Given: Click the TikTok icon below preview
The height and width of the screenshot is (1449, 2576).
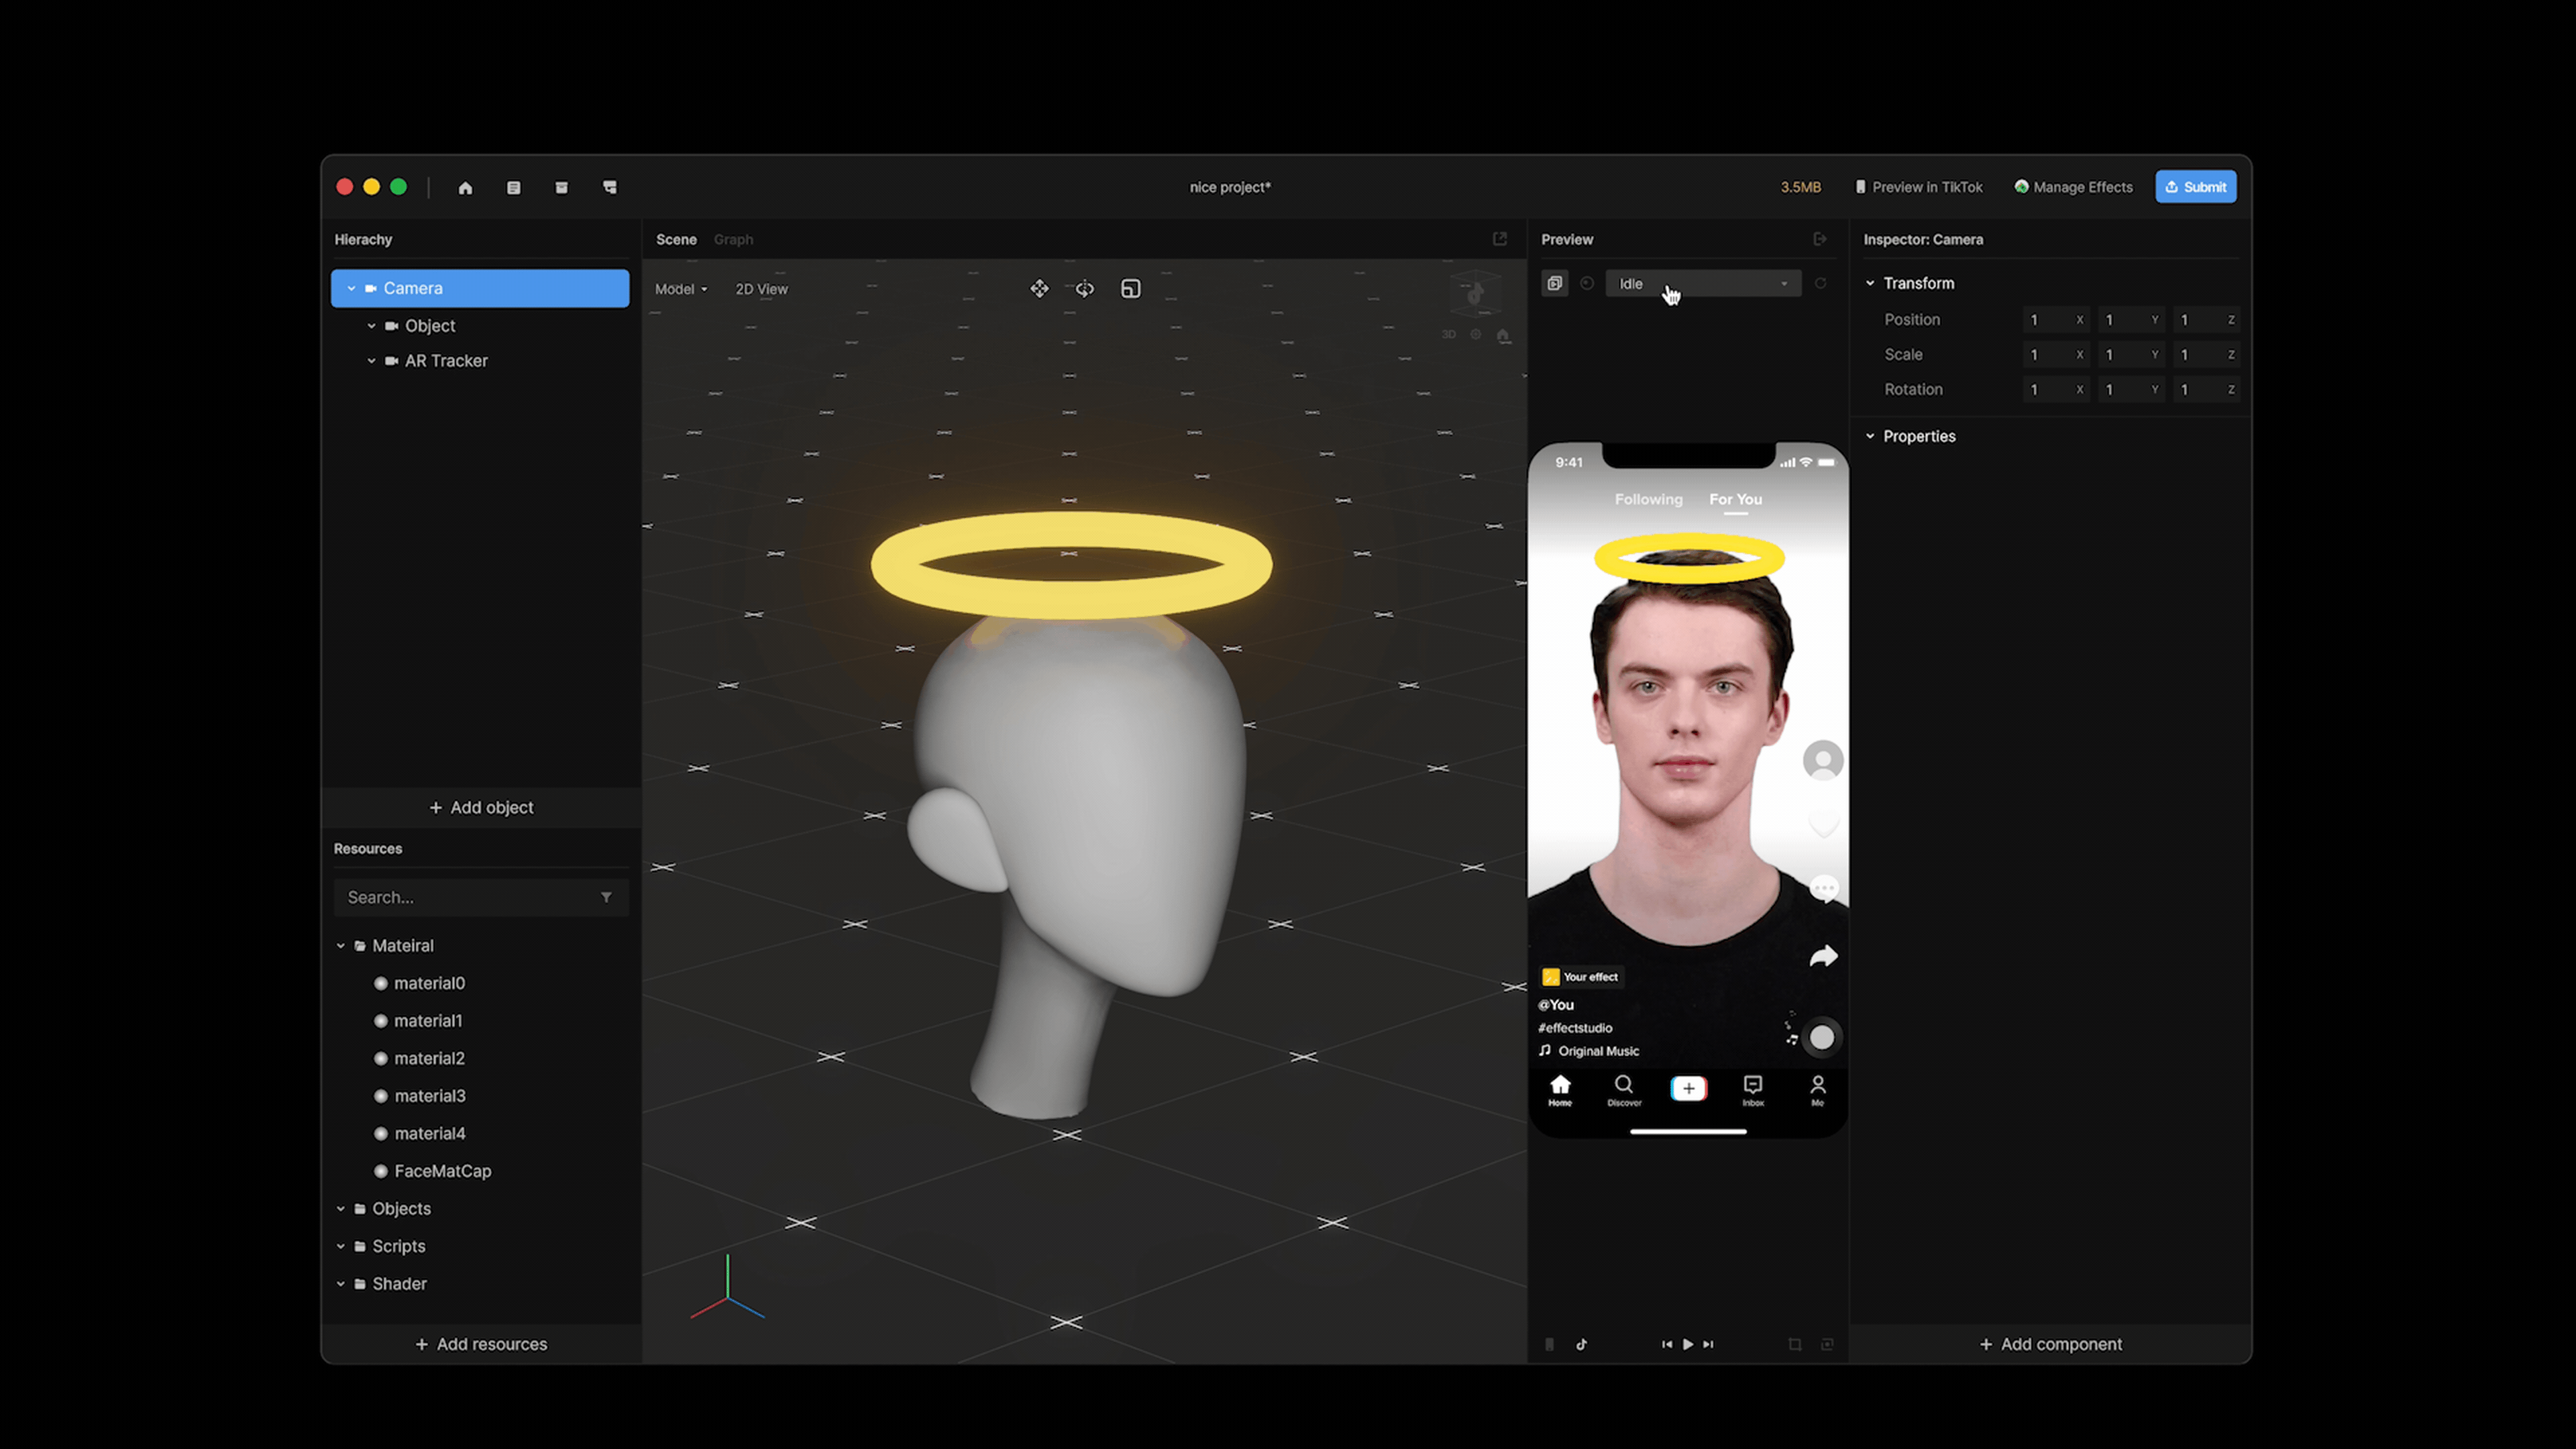Looking at the screenshot, I should coord(1581,1344).
